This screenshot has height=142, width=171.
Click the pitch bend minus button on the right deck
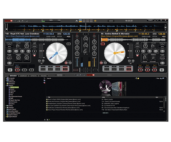coord(129,61)
